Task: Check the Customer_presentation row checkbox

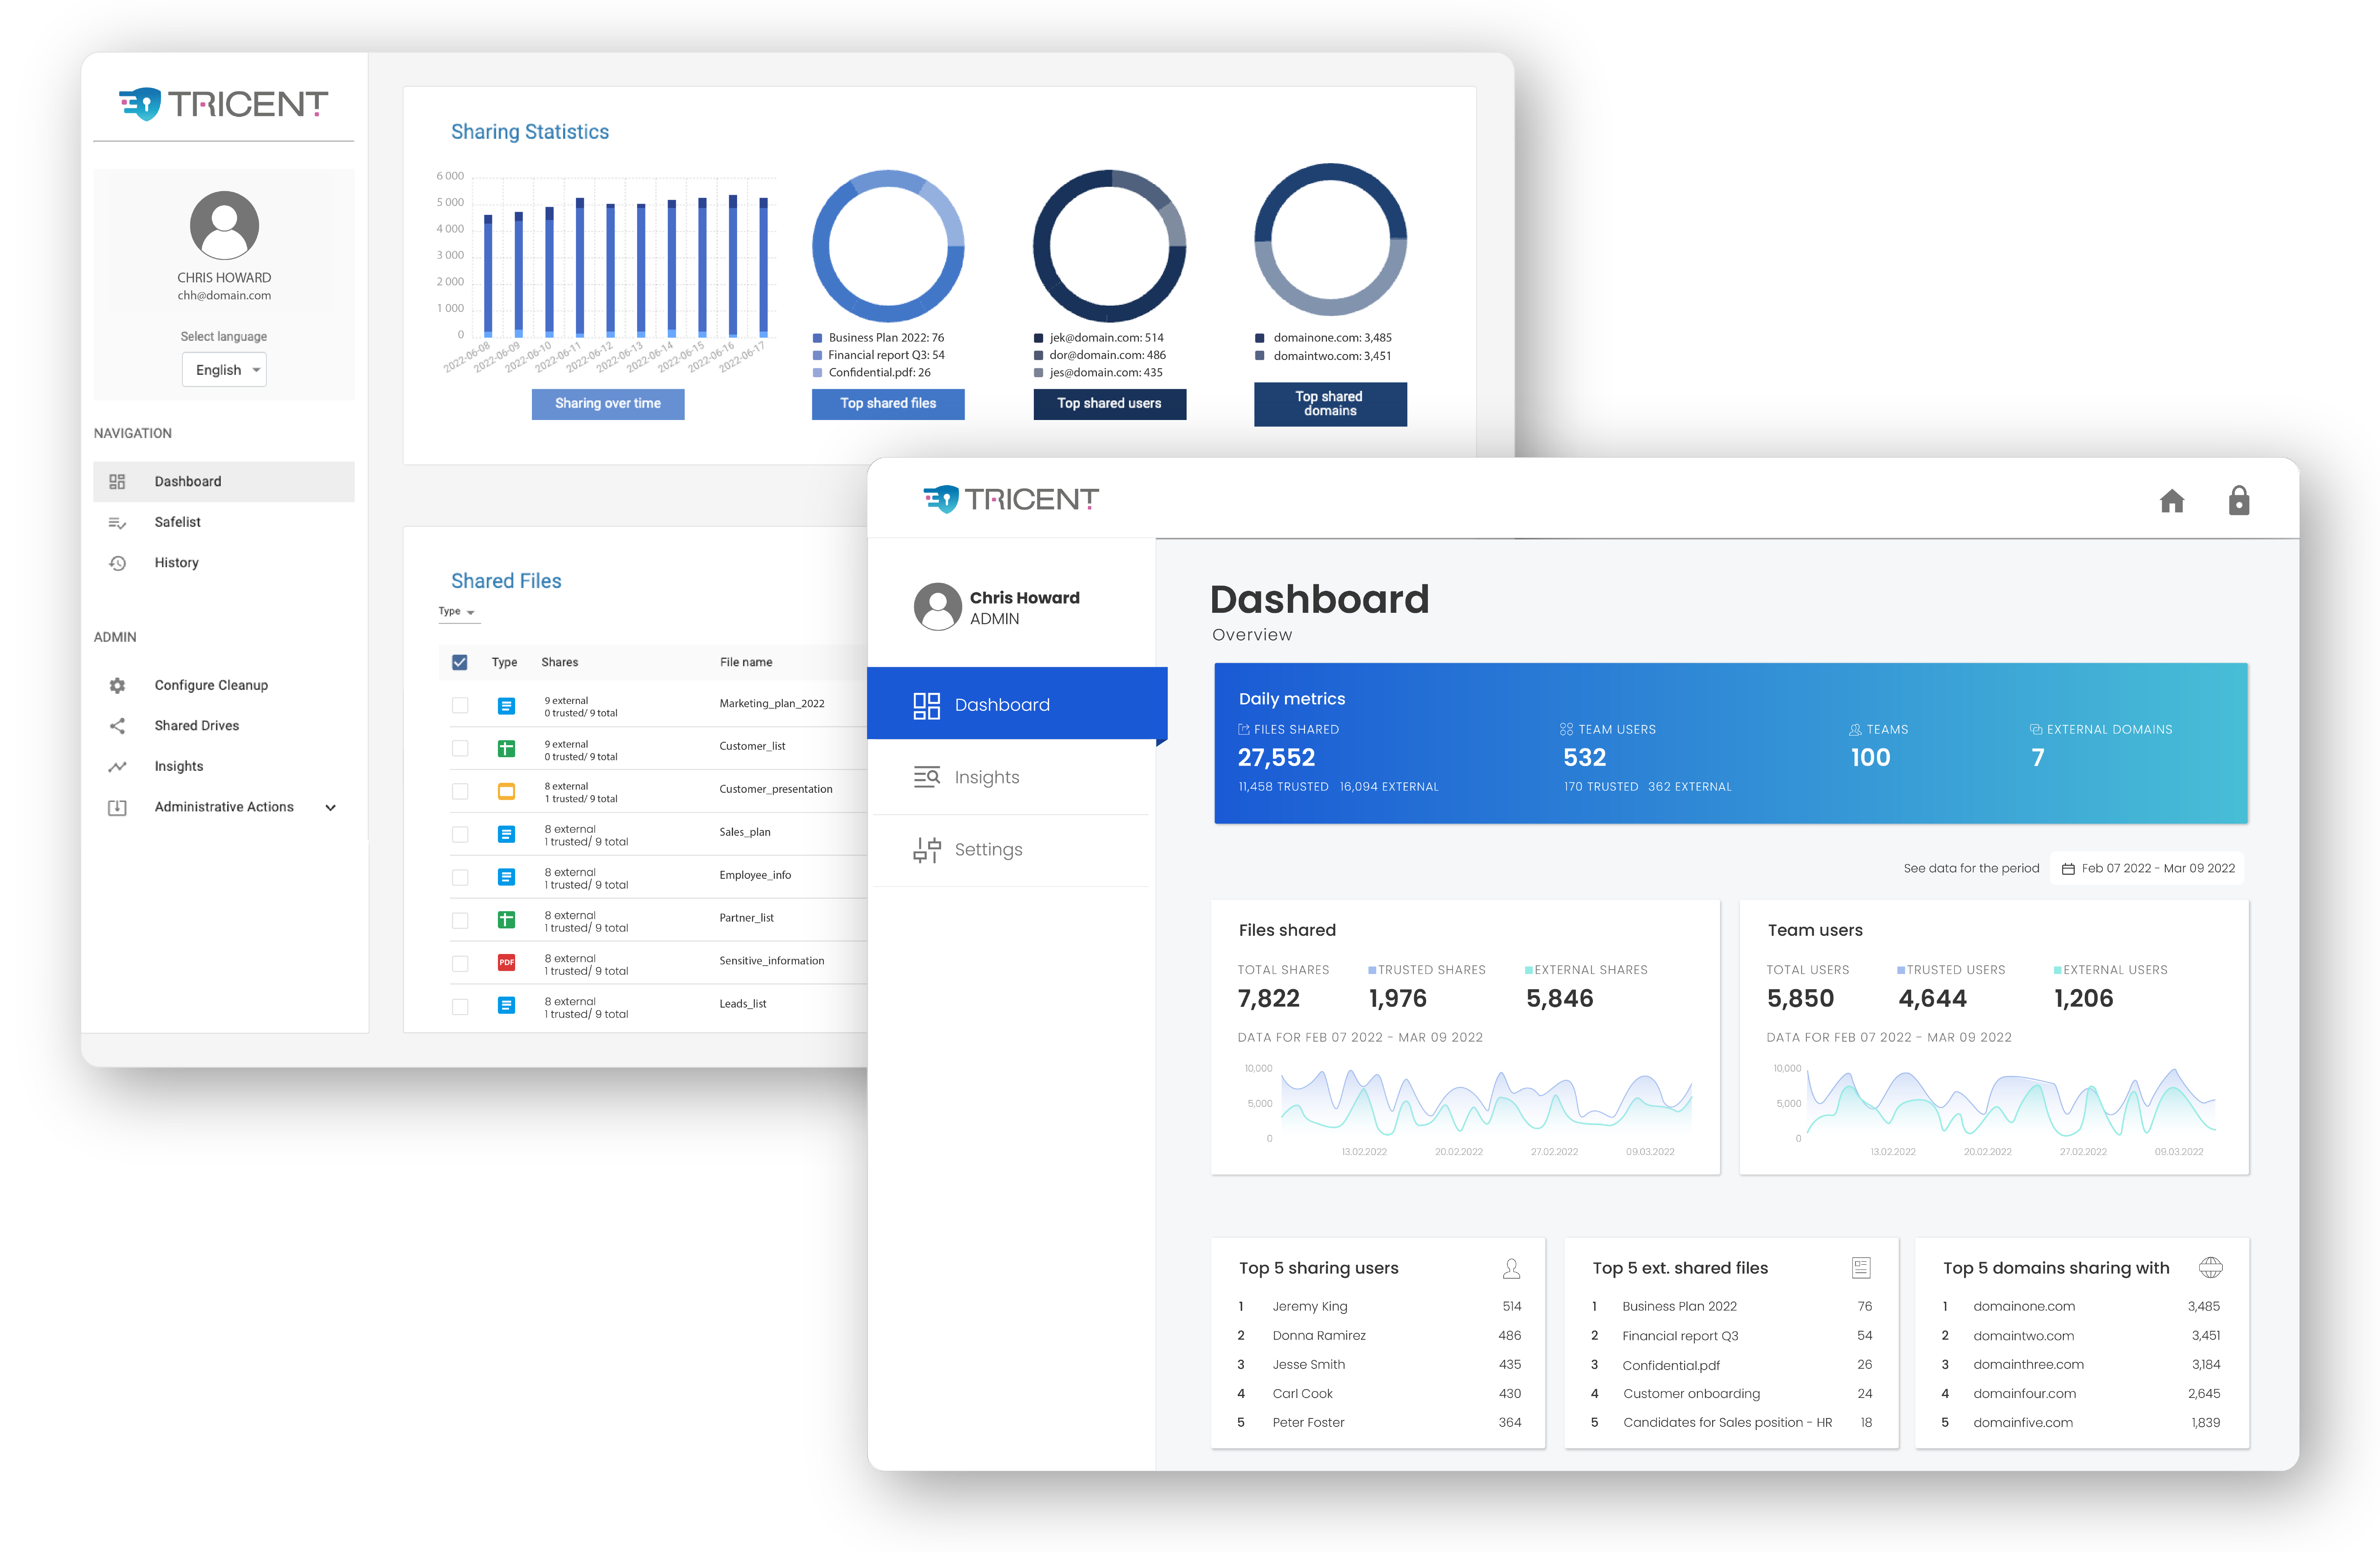Action: pos(460,791)
